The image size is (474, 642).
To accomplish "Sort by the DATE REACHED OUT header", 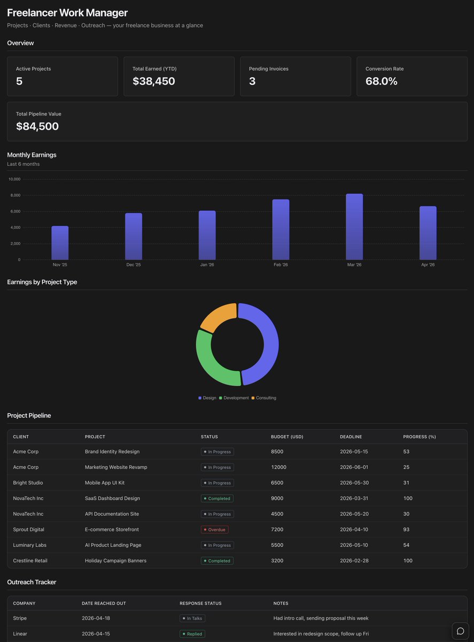I will [x=104, y=603].
